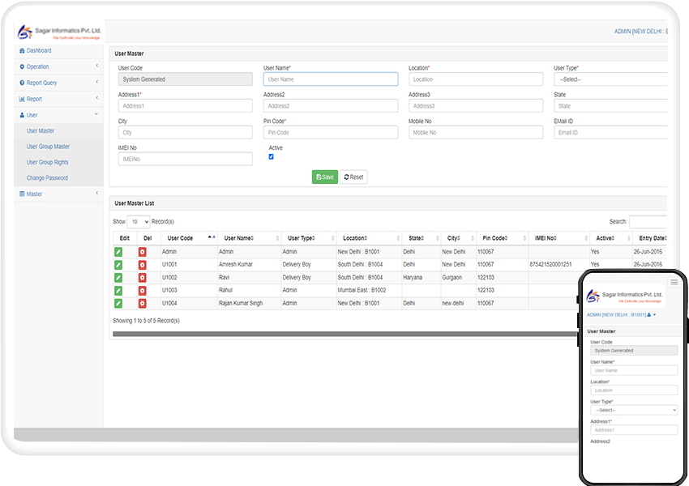
Task: Expand the Master sidebar menu
Action: pos(58,194)
